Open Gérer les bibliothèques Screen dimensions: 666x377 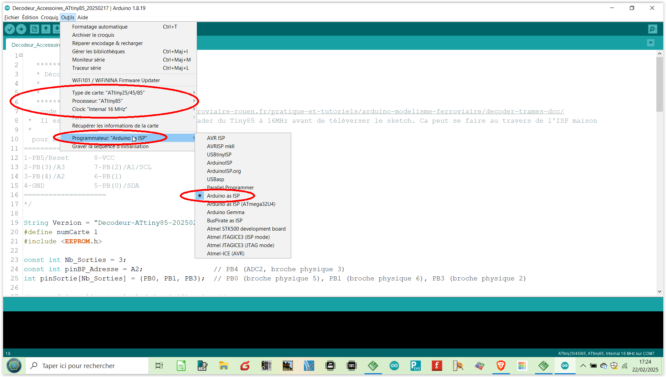(128, 52)
